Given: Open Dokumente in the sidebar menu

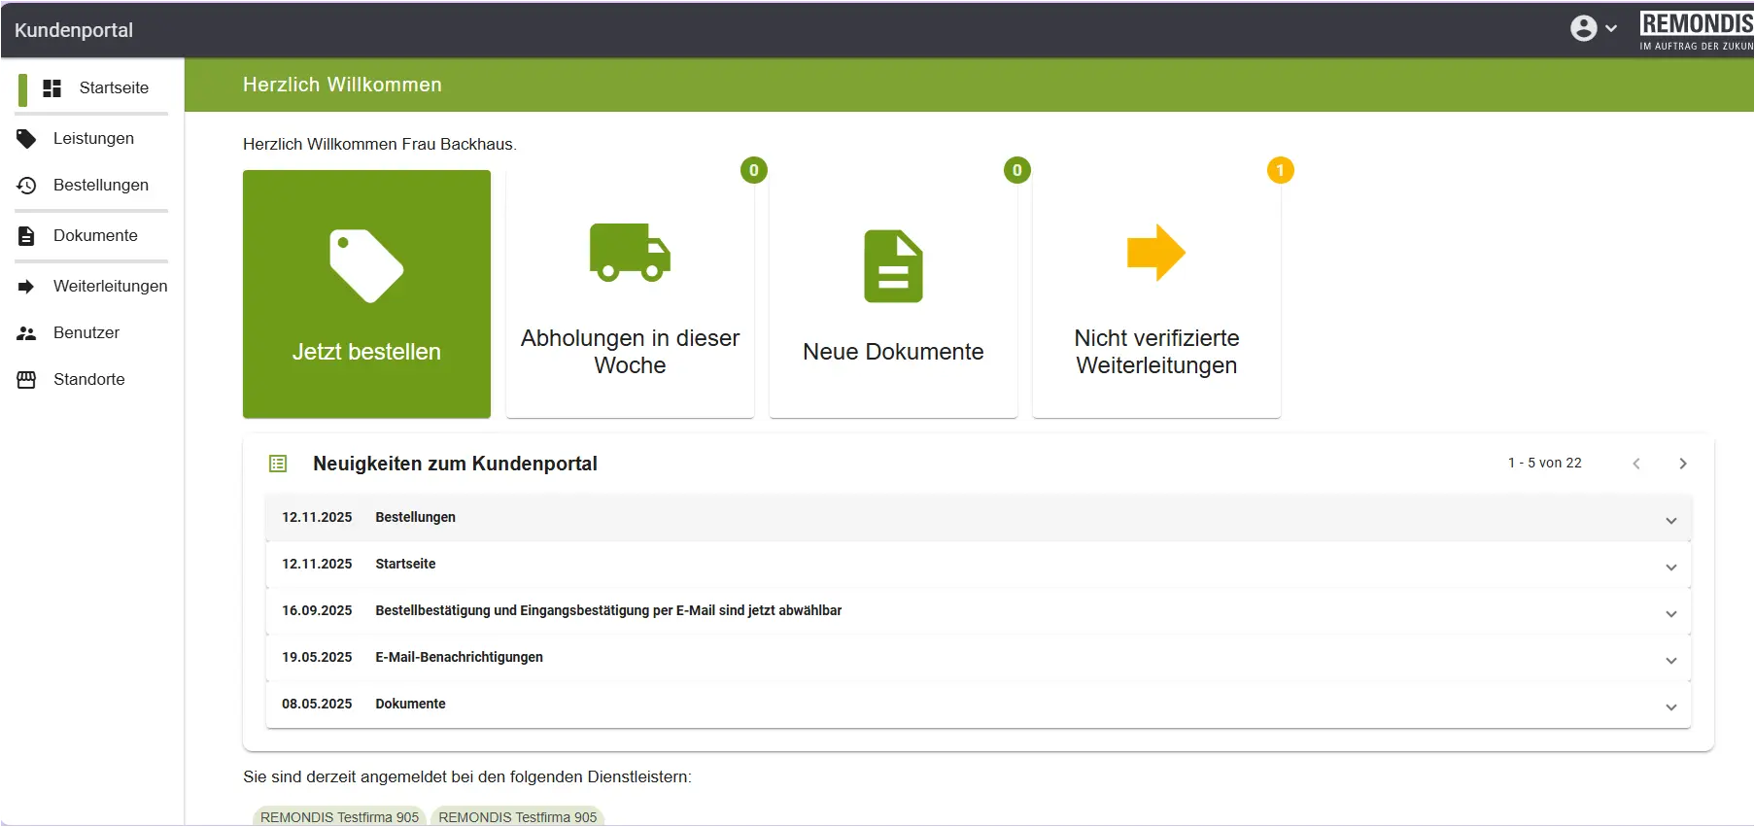Looking at the screenshot, I should pyautogui.click(x=95, y=236).
